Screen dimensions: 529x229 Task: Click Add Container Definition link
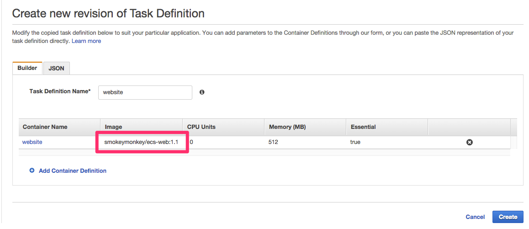pyautogui.click(x=73, y=170)
